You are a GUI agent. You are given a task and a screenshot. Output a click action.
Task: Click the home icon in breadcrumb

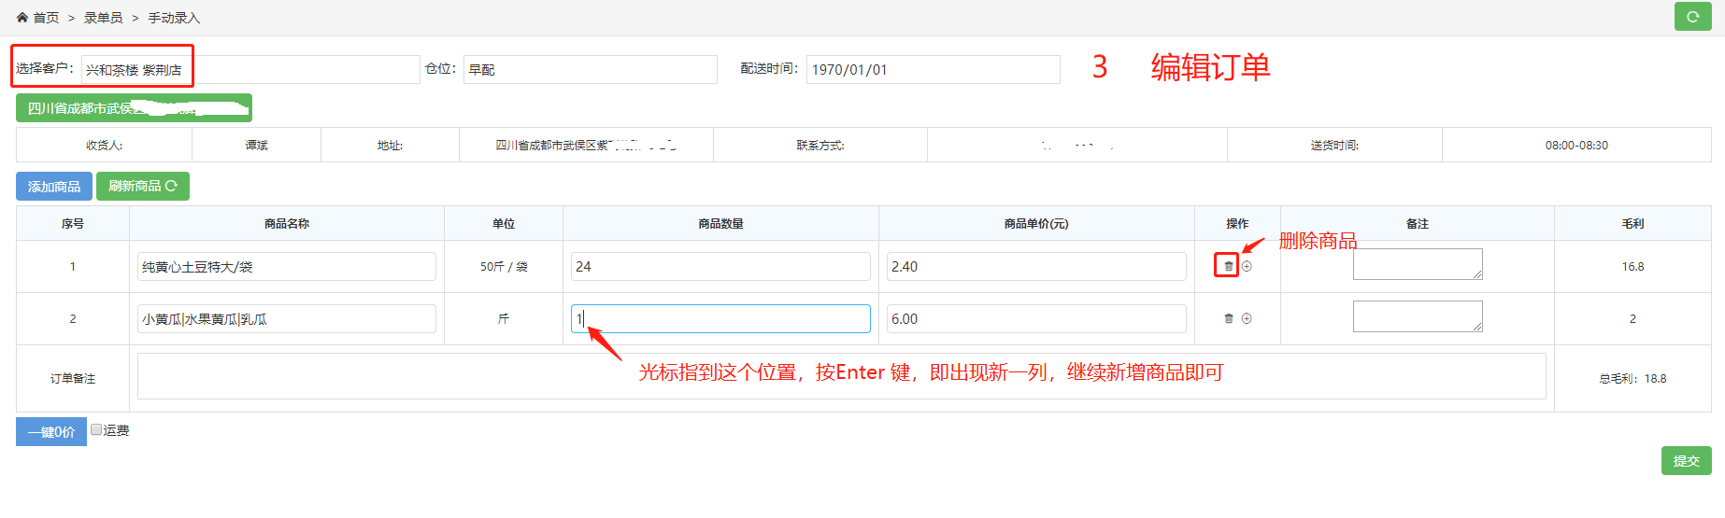pyautogui.click(x=22, y=18)
